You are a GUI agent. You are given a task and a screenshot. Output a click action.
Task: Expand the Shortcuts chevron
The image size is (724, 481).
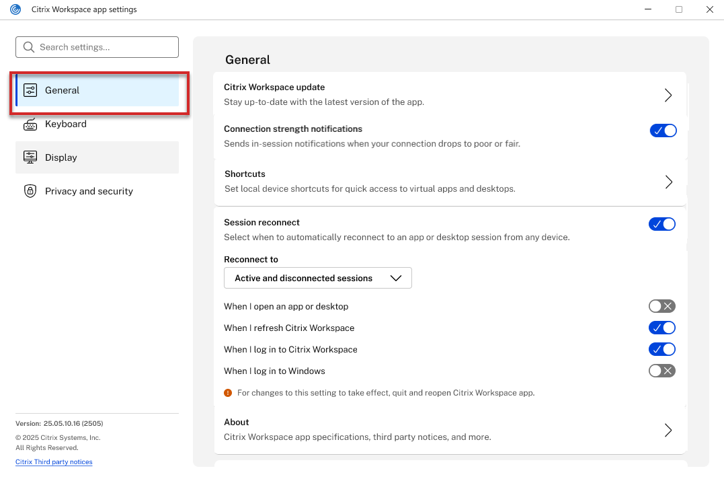[669, 182]
